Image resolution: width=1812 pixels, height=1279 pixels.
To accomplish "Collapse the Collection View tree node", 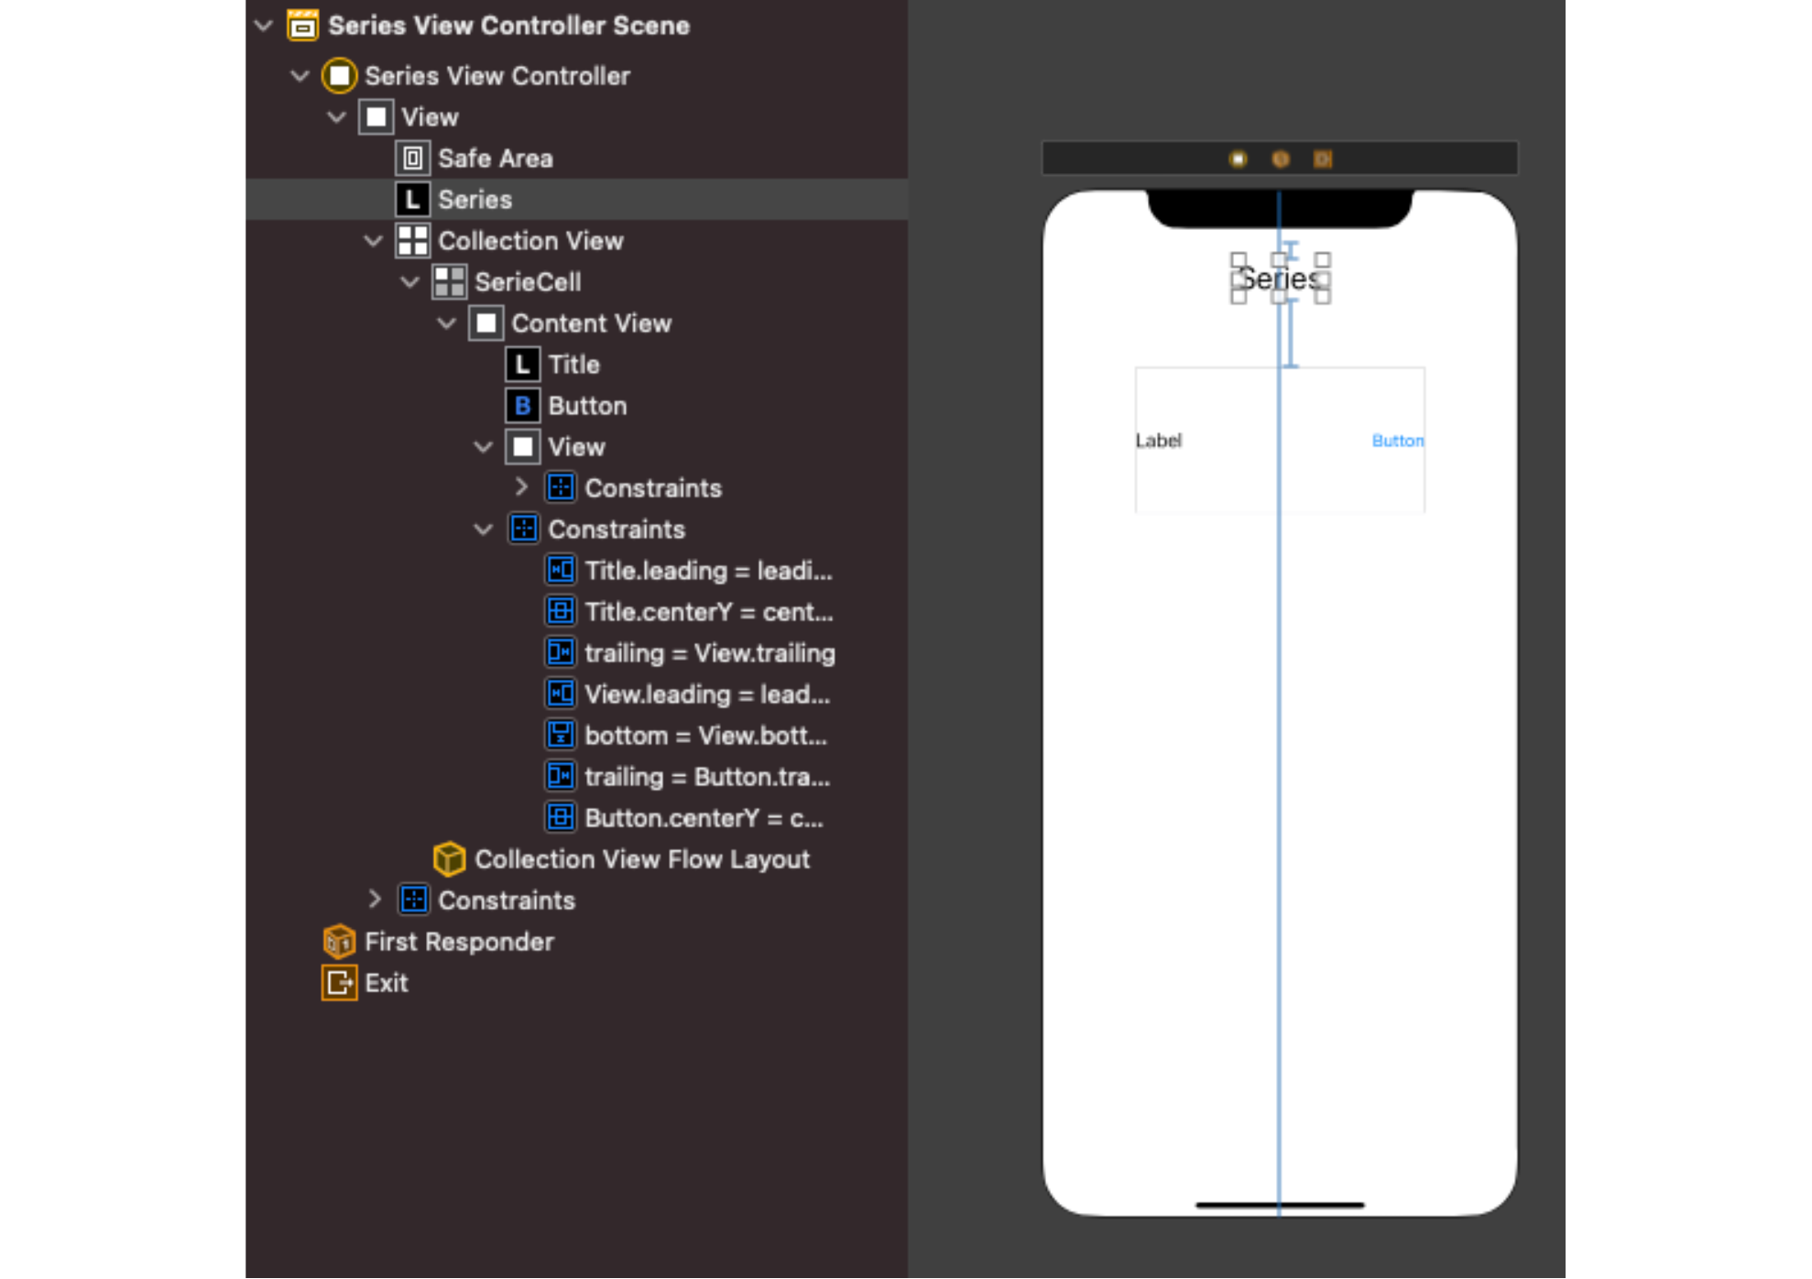I will click(x=373, y=241).
